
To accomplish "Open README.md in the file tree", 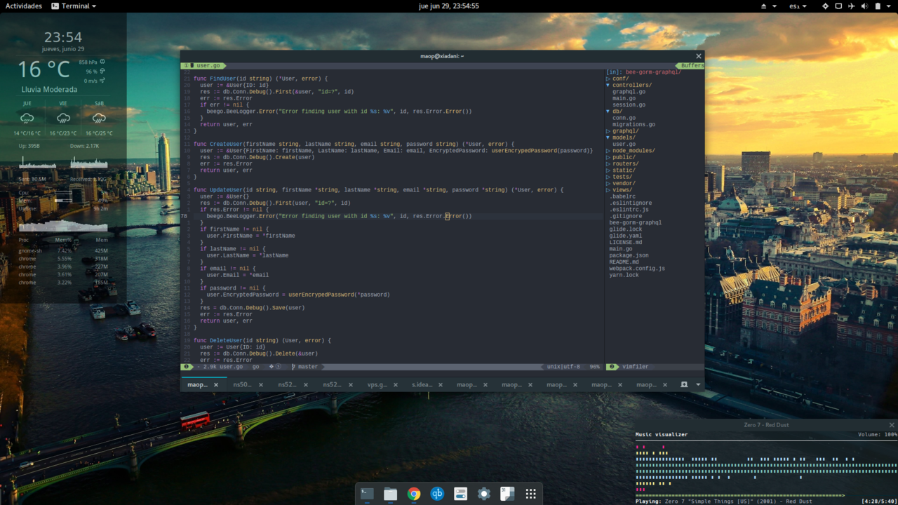I will pyautogui.click(x=624, y=262).
